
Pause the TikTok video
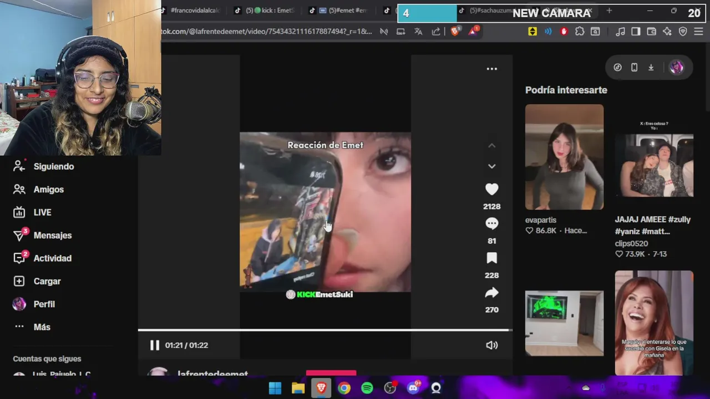155,345
